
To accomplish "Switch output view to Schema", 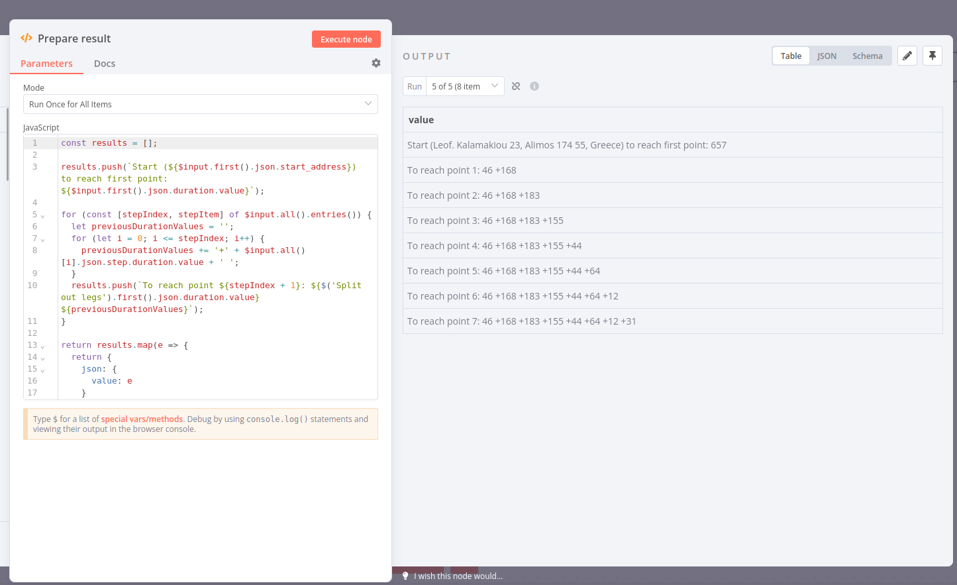I will click(867, 56).
